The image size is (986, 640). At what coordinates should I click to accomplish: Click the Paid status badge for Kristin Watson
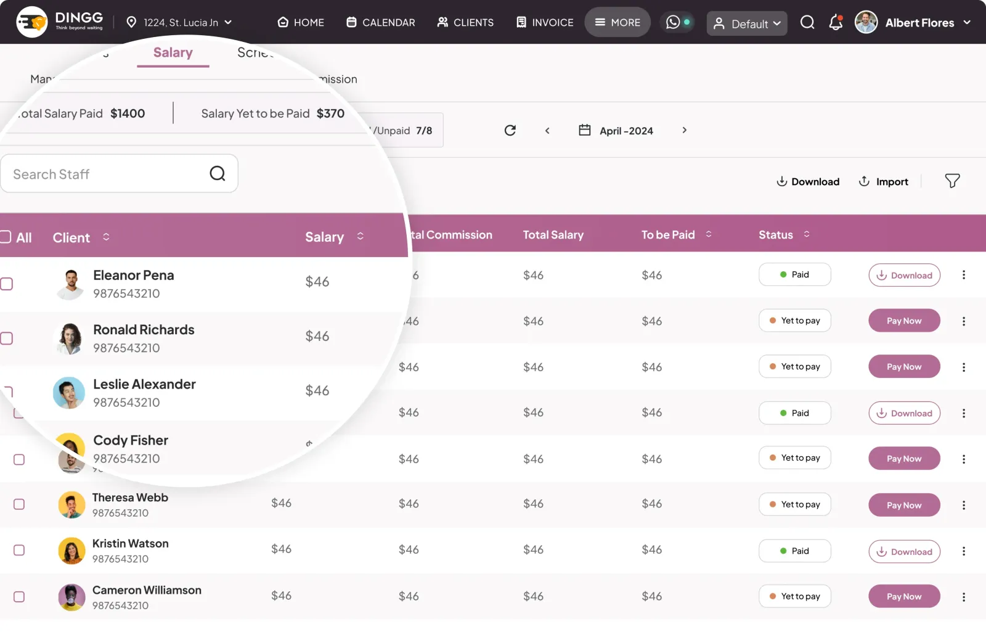794,551
